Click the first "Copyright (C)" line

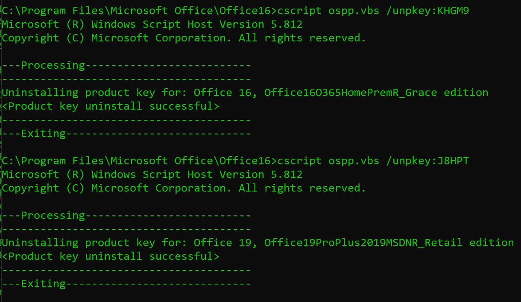(43, 38)
